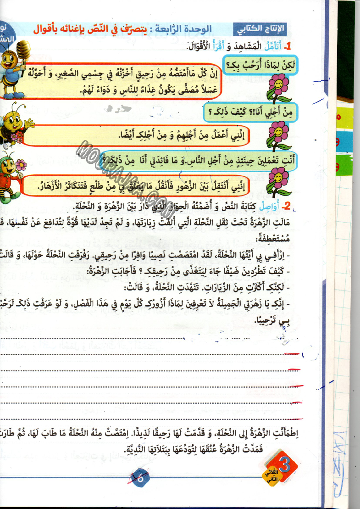
Task: Select the word 'الأقوال' ending instruction one
Action: click(x=199, y=47)
